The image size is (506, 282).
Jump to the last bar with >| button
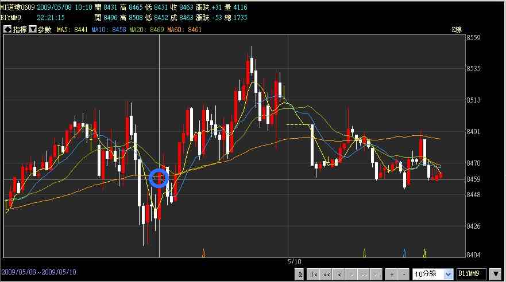click(376, 275)
